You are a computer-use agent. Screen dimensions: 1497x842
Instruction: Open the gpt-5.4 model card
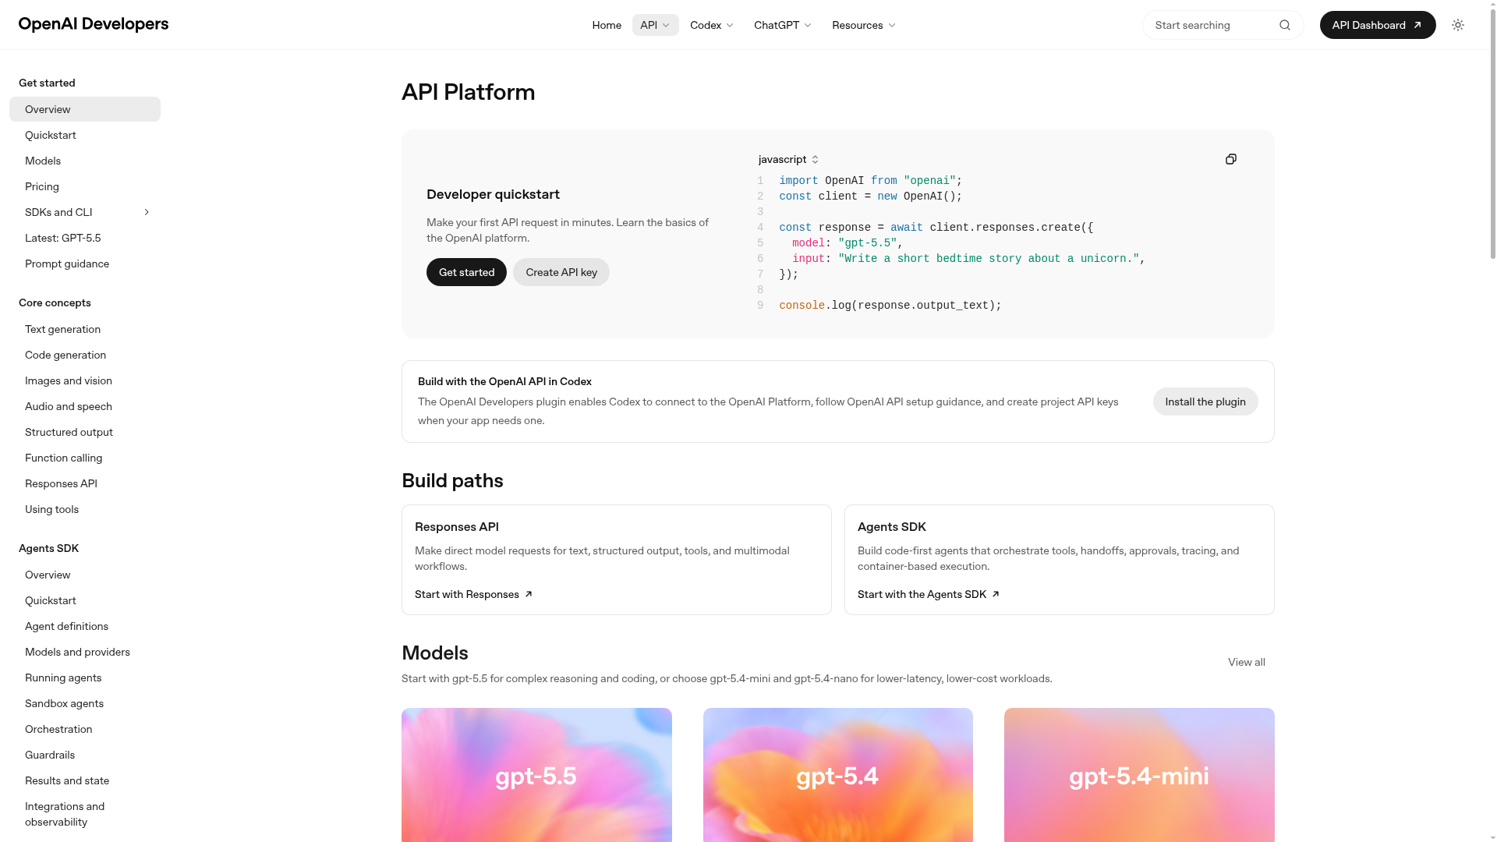(x=838, y=775)
